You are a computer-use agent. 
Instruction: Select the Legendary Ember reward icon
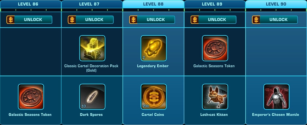(x=154, y=48)
